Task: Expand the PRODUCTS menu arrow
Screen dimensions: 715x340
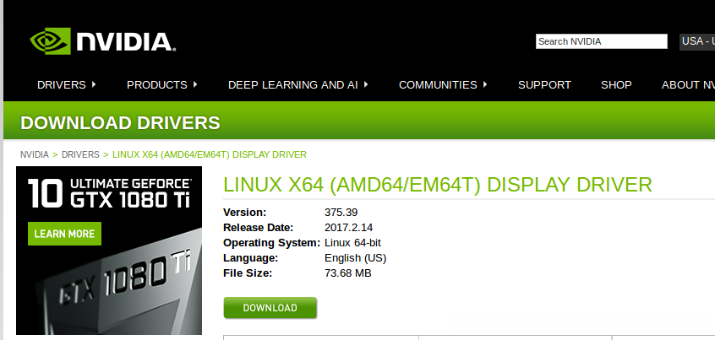Action: click(194, 84)
